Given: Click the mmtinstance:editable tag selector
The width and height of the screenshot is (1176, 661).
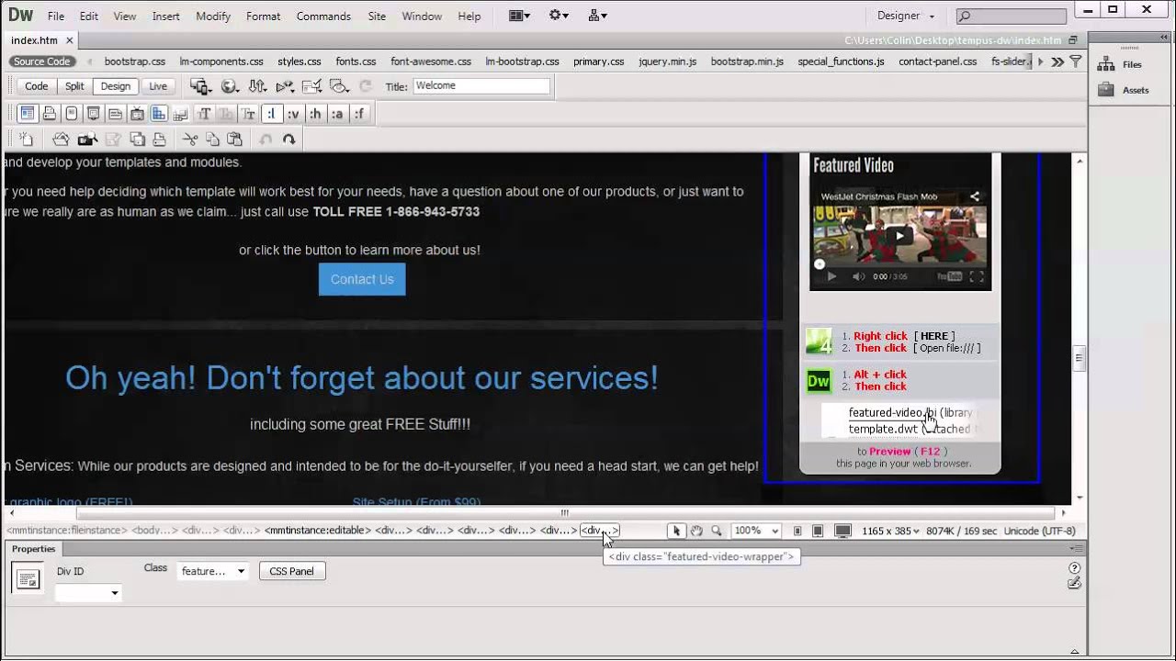Looking at the screenshot, I should [317, 531].
